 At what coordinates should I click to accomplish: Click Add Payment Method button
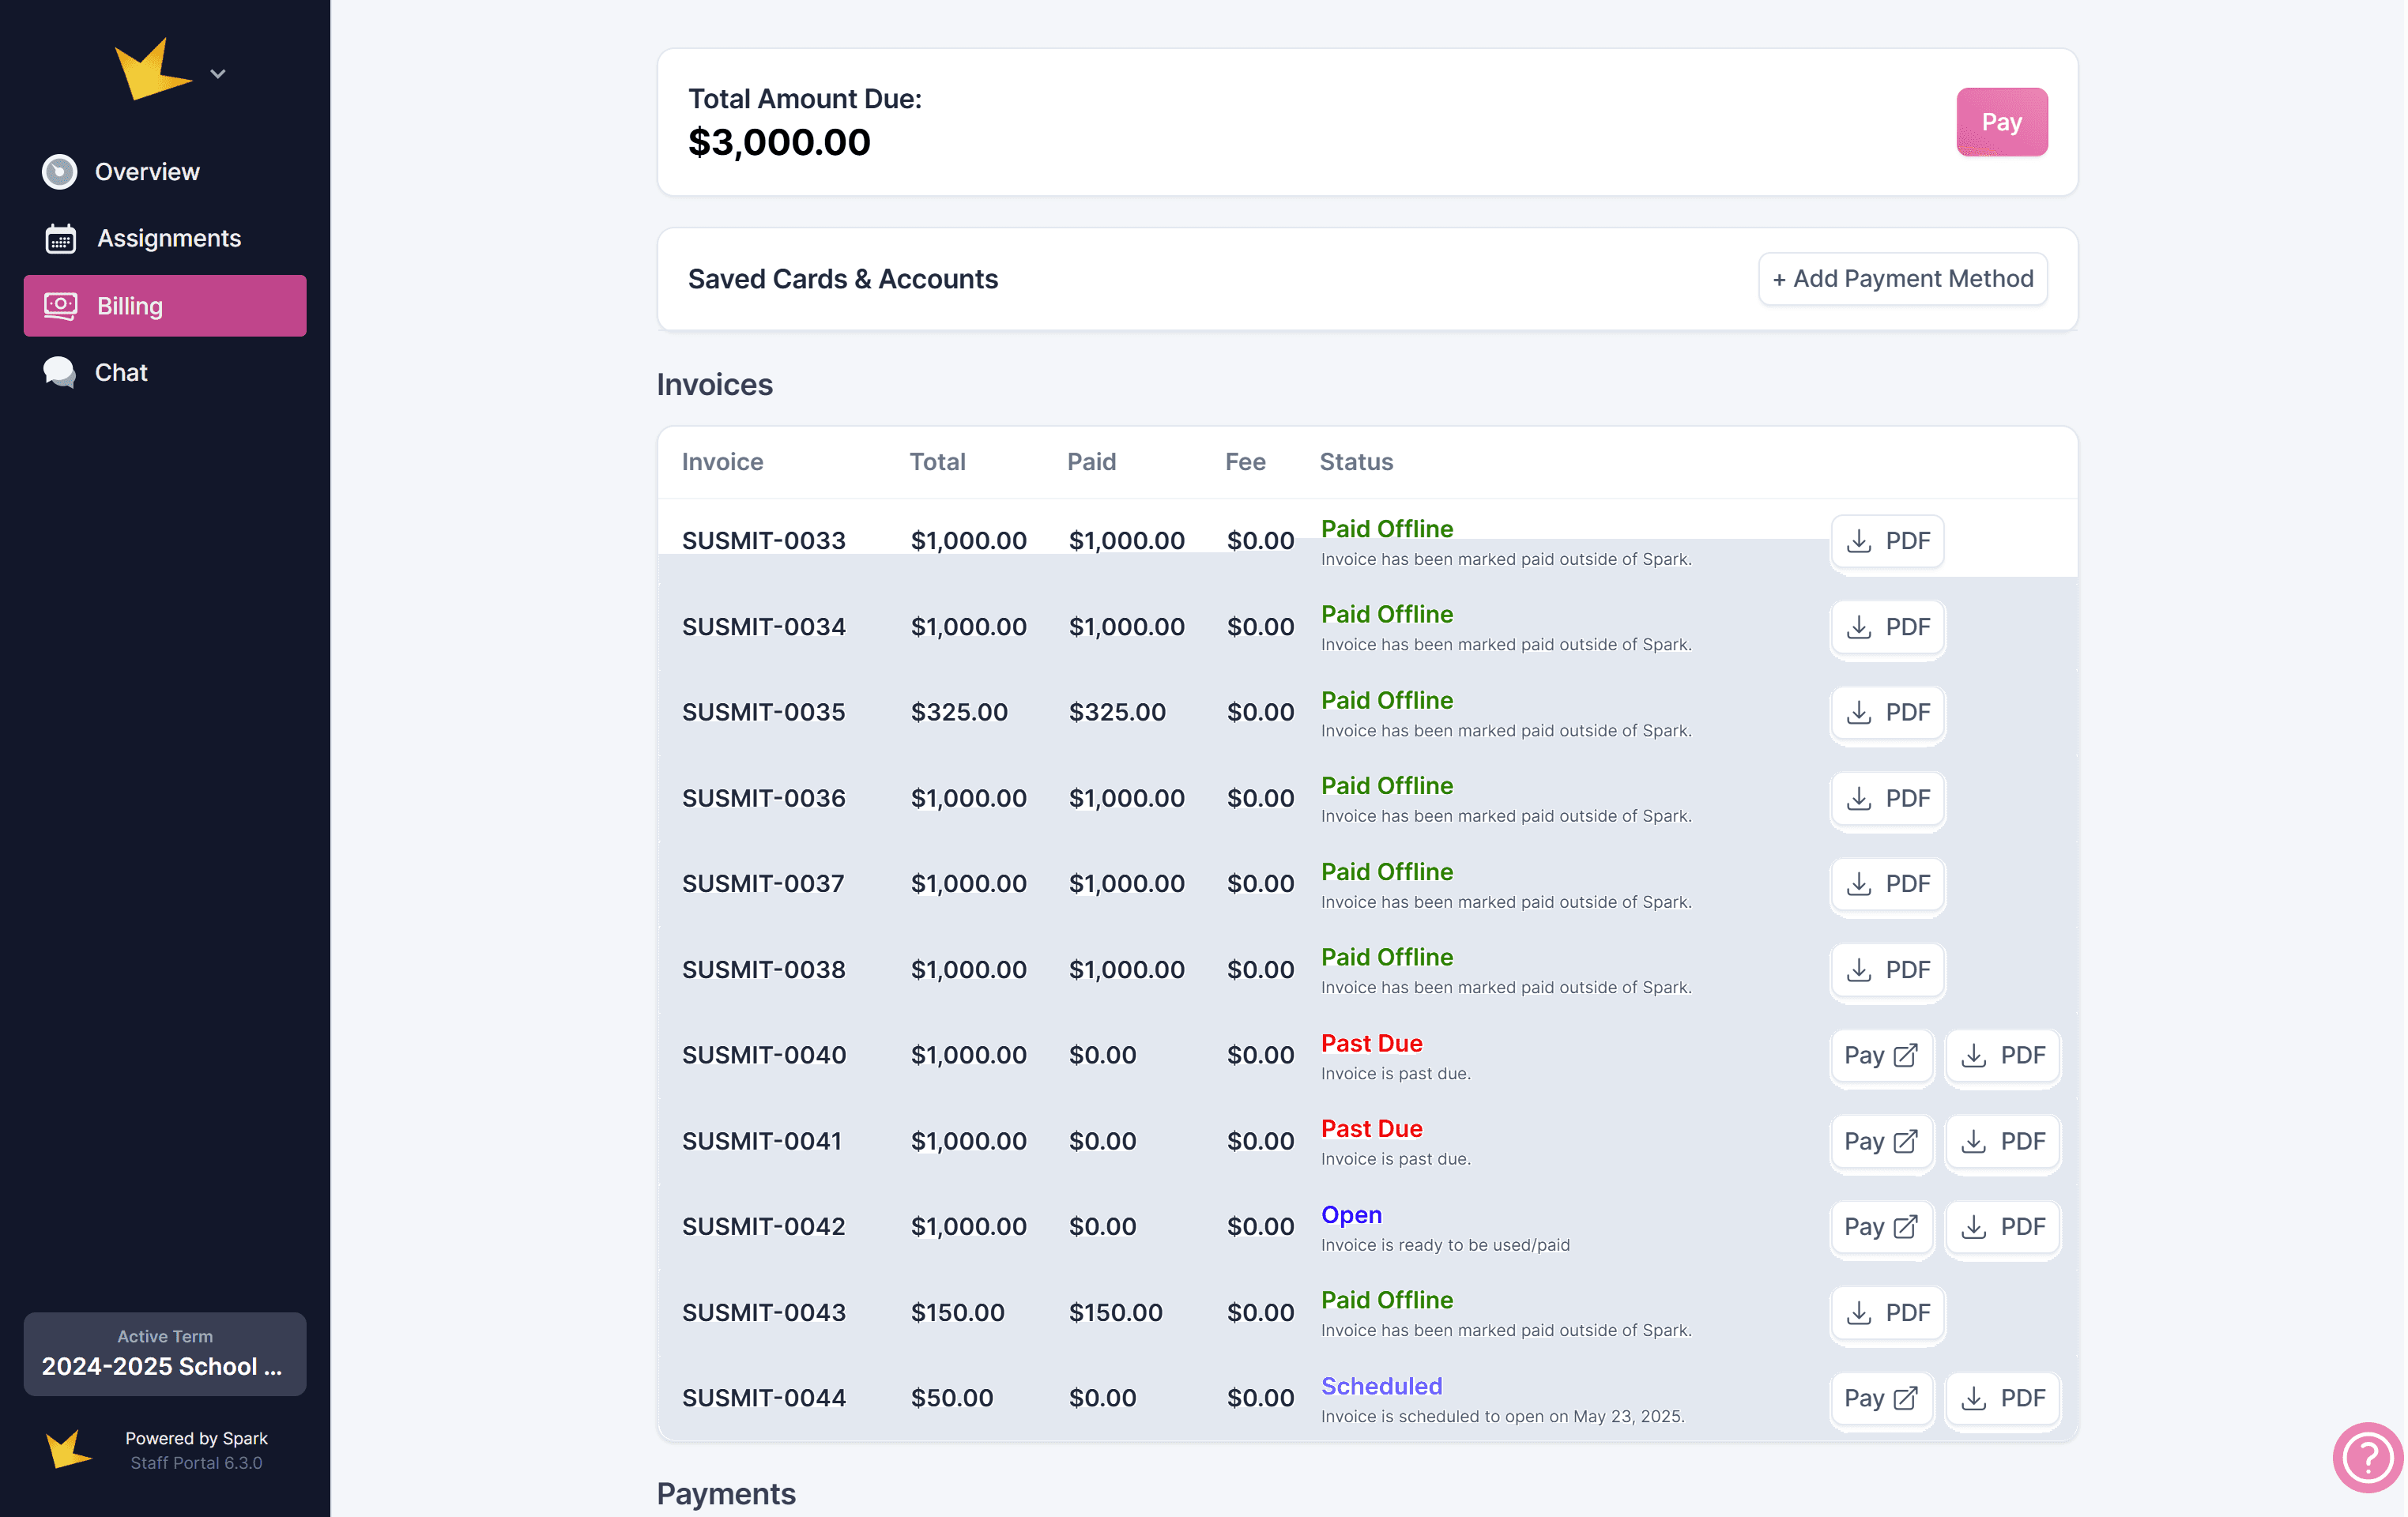point(1902,279)
